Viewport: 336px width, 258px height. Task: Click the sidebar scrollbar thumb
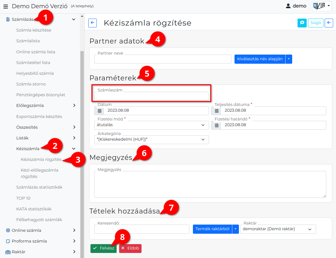82,155
